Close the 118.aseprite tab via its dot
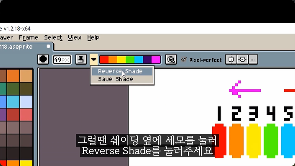 [48, 47]
